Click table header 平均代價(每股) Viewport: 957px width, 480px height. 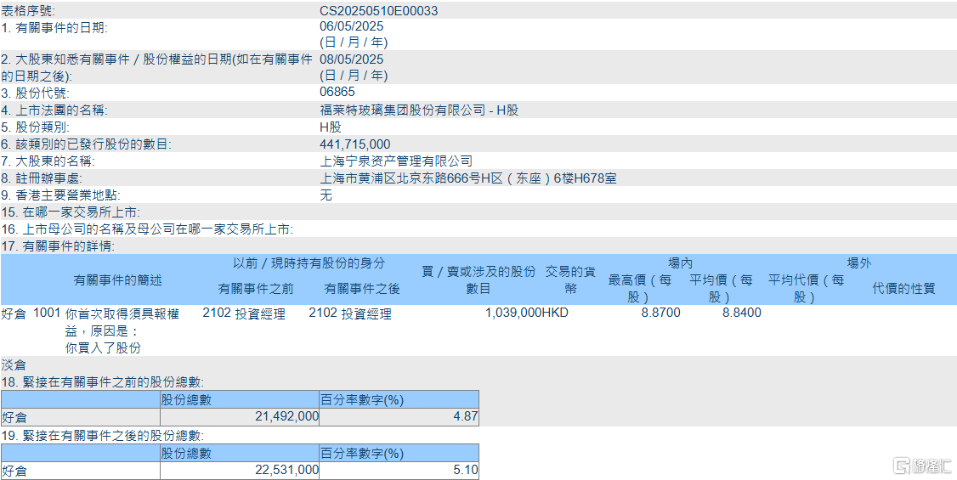(806, 289)
